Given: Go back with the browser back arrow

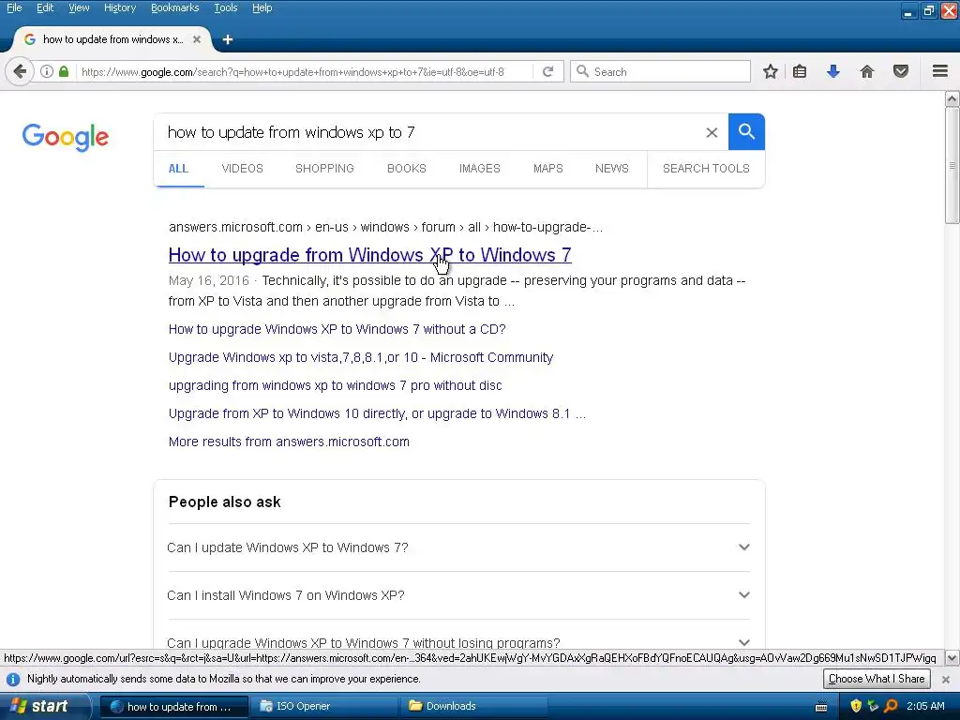Looking at the screenshot, I should point(20,71).
